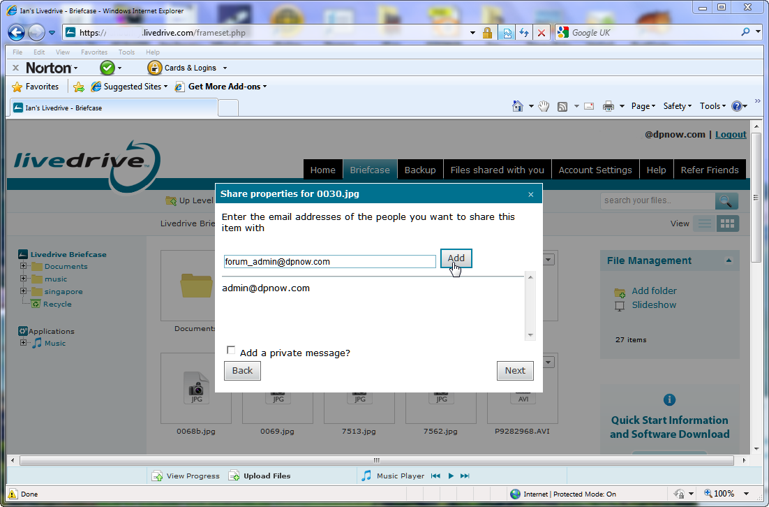Click the email address input field
This screenshot has height=507, width=769.
329,262
